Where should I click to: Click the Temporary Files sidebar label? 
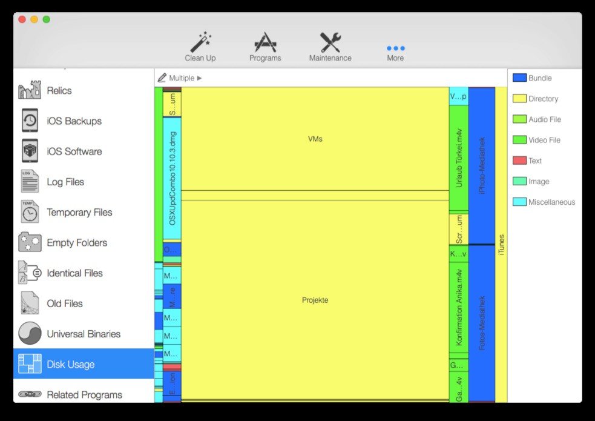click(x=79, y=212)
